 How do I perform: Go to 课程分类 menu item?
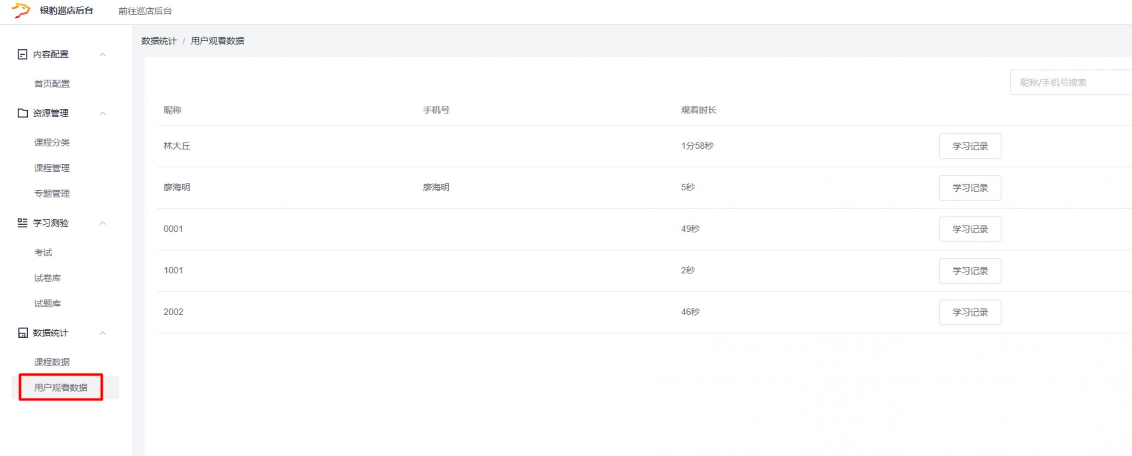pyautogui.click(x=52, y=143)
